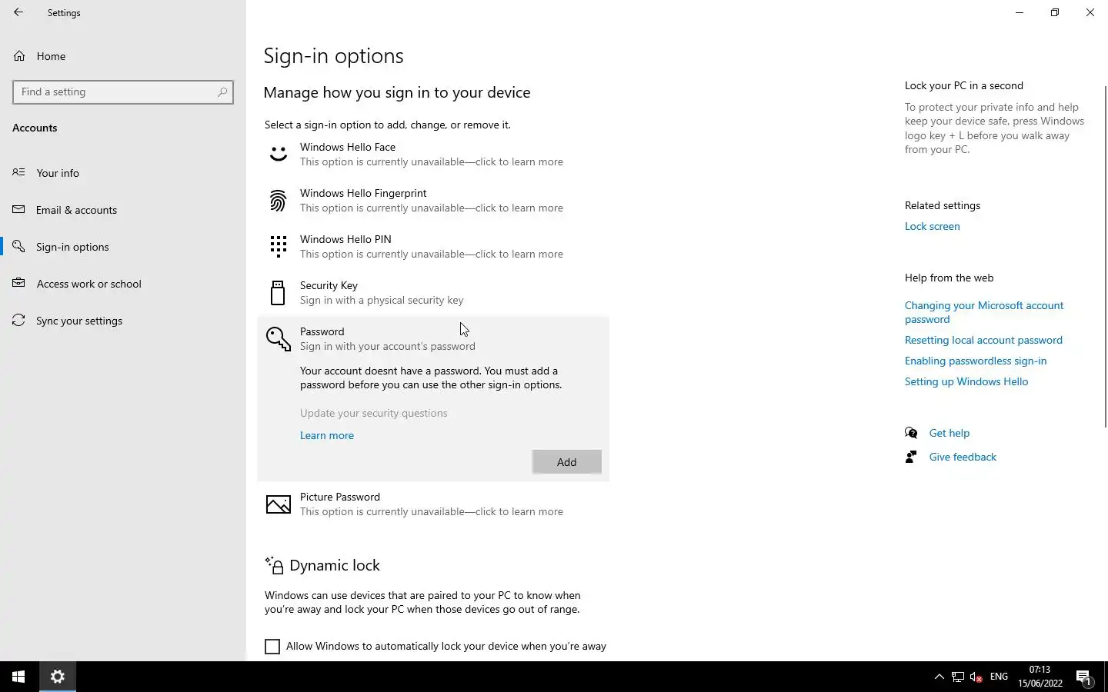This screenshot has width=1108, height=692.
Task: Click the Dynamic lock heading
Action: [335, 565]
